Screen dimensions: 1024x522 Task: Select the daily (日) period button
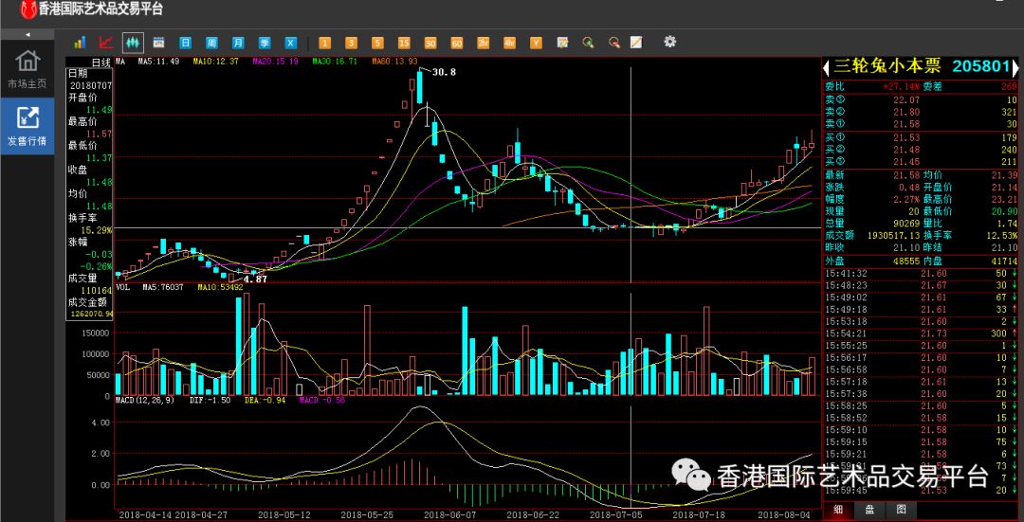tap(186, 43)
